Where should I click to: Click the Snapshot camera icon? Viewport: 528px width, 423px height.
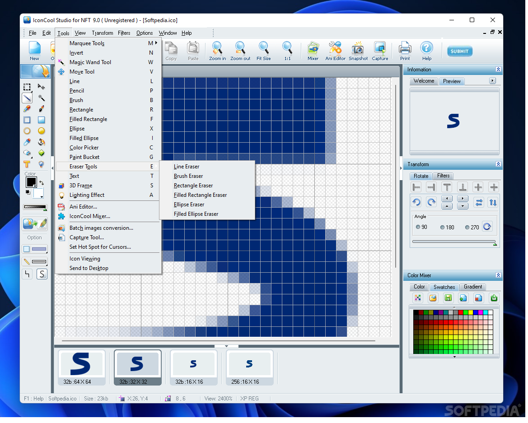pyautogui.click(x=358, y=51)
